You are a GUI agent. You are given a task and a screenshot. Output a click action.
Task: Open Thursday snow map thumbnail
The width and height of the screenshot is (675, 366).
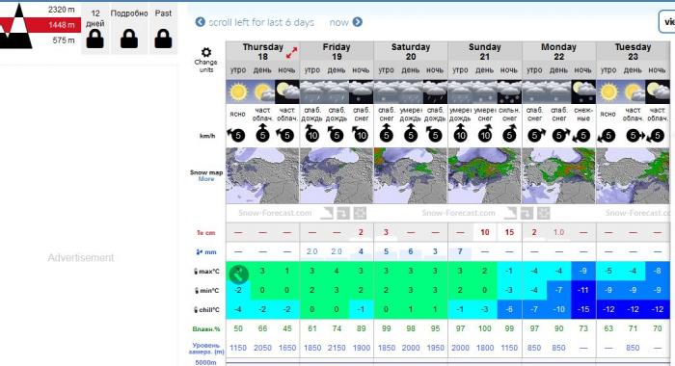(x=262, y=175)
